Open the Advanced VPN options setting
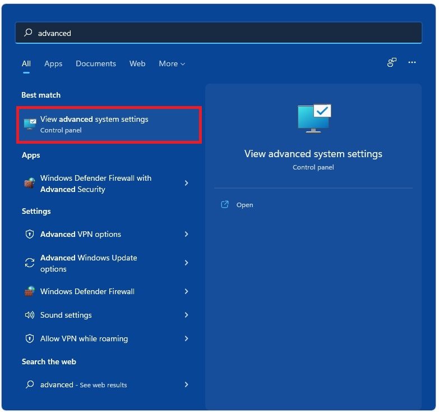Image resolution: width=439 pixels, height=412 pixels. 107,234
